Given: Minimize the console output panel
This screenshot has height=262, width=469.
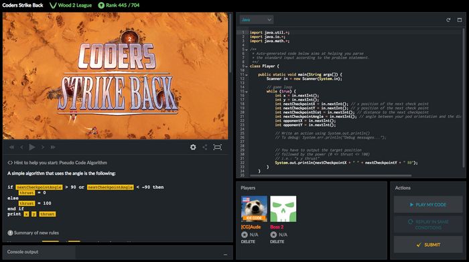Looking at the screenshot, I should 225,255.
